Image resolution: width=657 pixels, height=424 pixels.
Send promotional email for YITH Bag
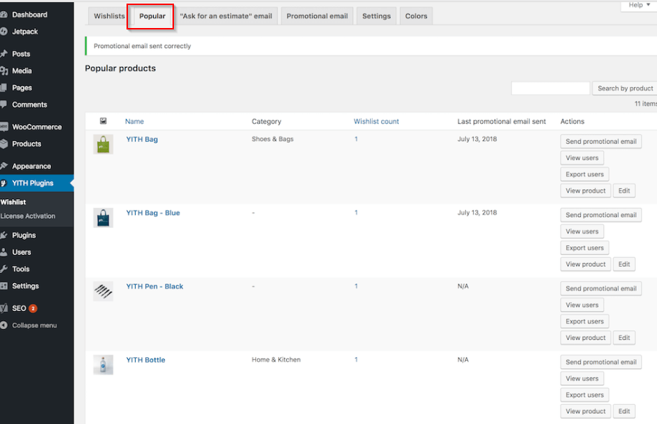pyautogui.click(x=601, y=142)
